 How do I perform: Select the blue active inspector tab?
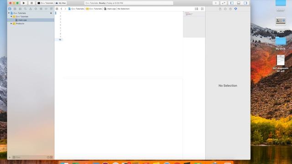[235, 9]
